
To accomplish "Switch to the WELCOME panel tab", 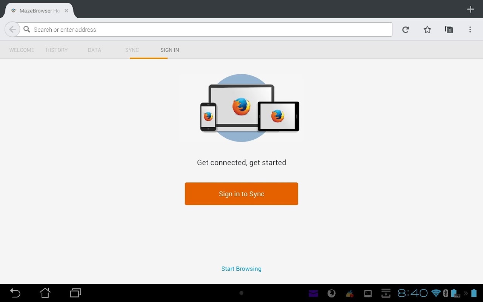I will tap(22, 50).
